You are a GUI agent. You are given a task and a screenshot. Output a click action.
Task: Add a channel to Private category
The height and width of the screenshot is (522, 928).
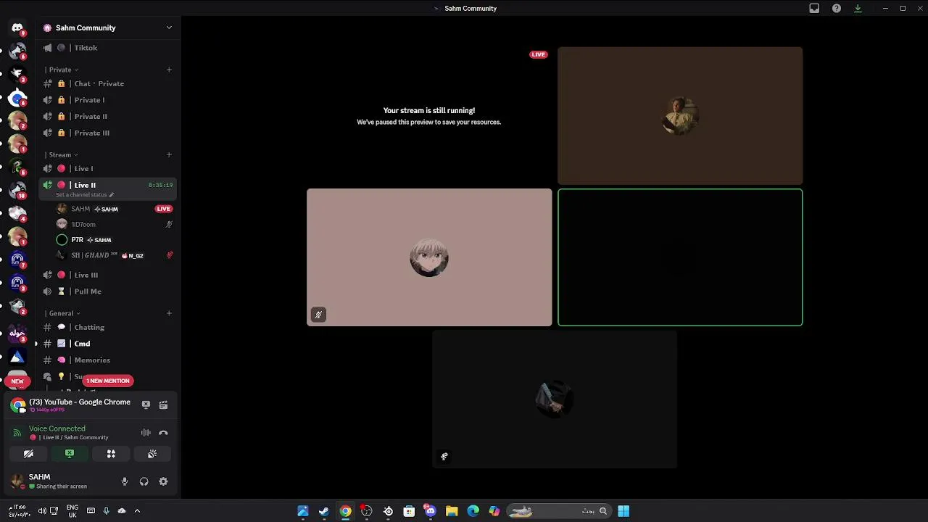pyautogui.click(x=169, y=70)
